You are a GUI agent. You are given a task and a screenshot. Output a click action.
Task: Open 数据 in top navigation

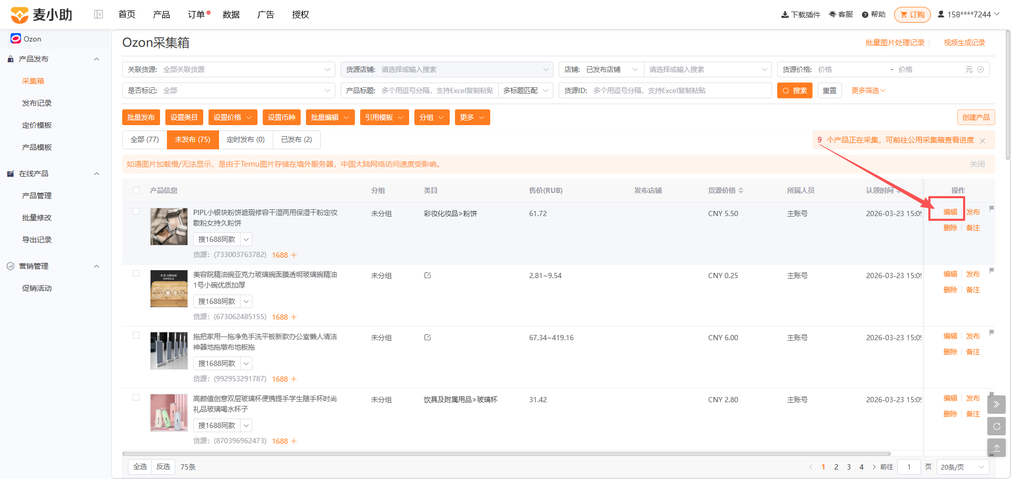tap(231, 14)
